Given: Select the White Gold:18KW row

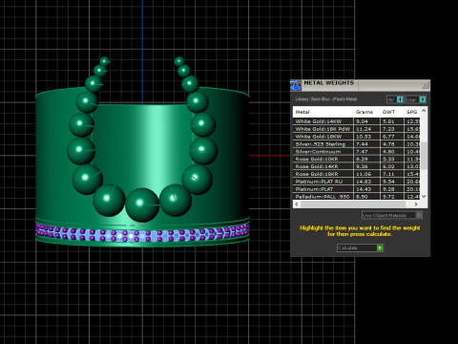Looking at the screenshot, I should (357, 137).
